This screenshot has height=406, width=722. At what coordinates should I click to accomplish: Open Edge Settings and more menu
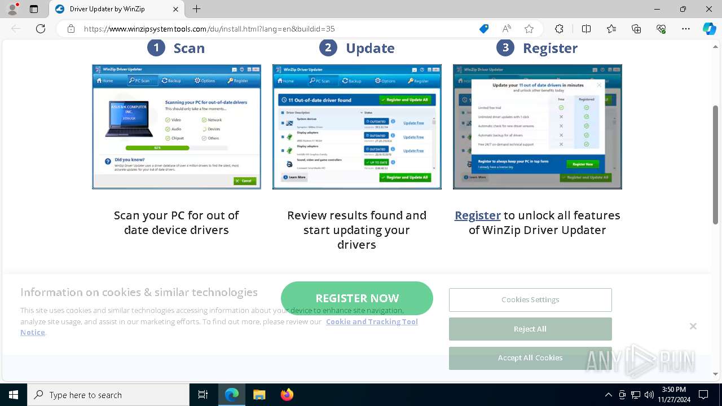[x=686, y=29]
